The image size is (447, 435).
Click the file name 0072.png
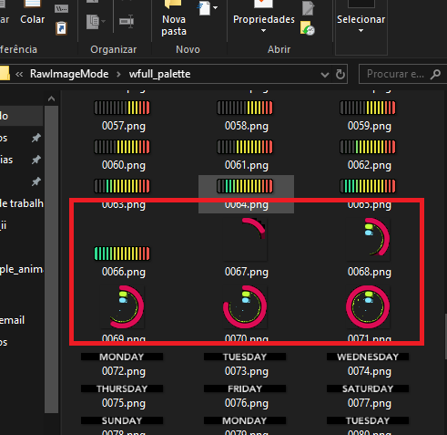click(x=124, y=371)
